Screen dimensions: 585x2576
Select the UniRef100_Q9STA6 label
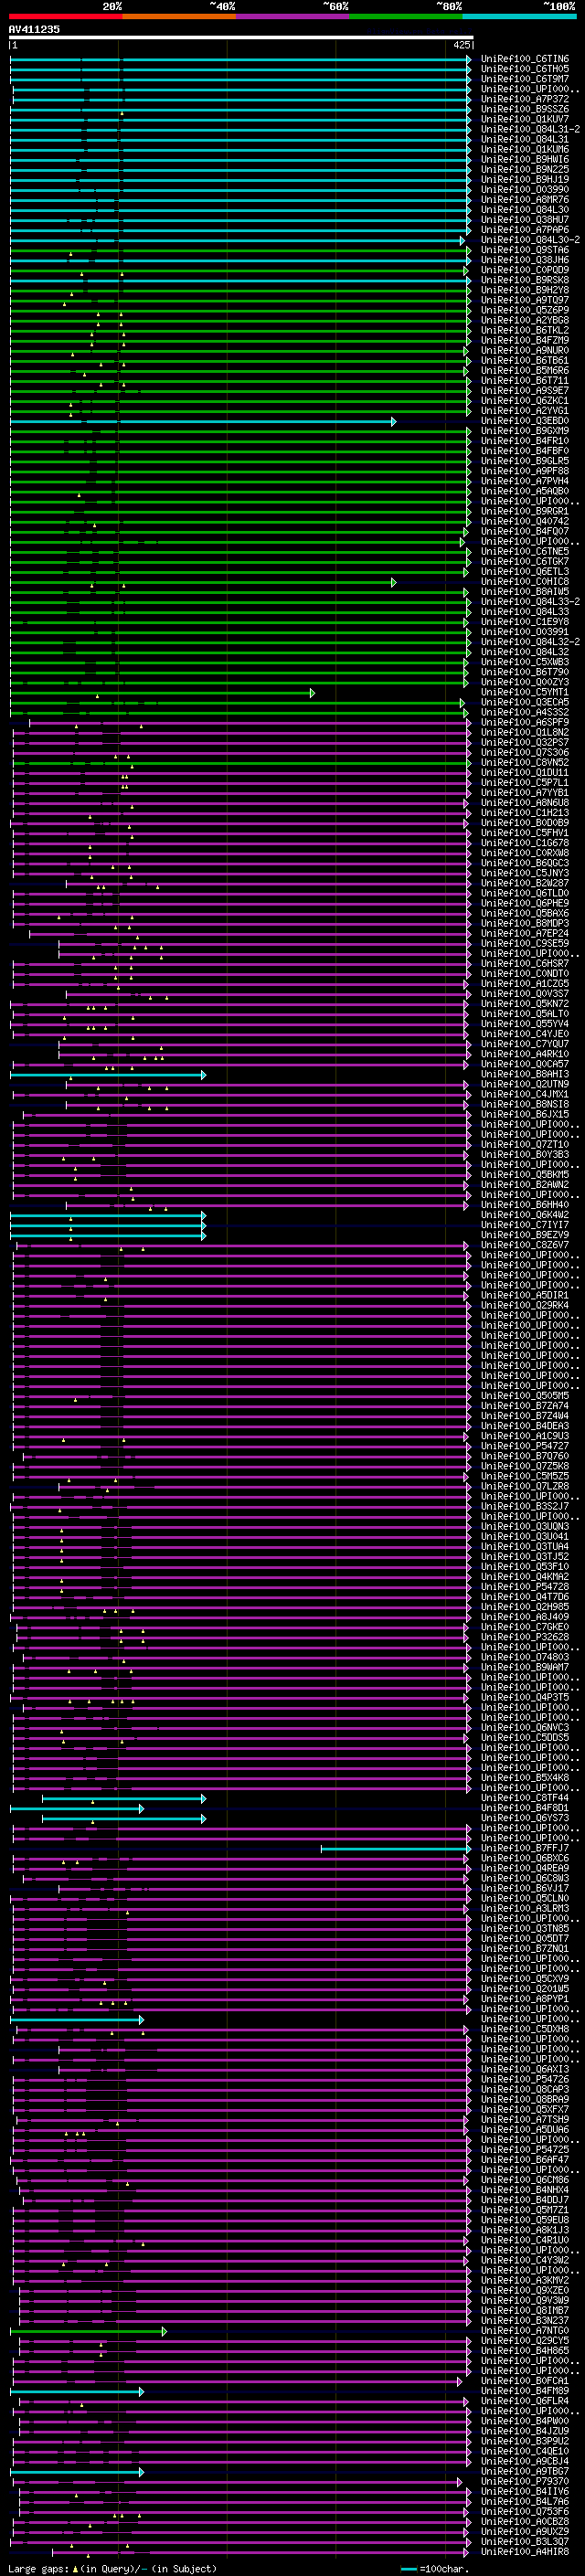(x=525, y=250)
